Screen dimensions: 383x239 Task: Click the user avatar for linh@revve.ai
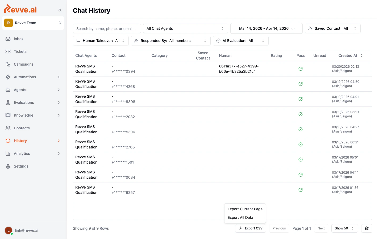9,231
